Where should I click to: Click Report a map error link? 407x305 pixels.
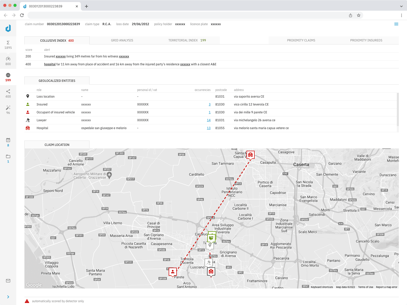[x=387, y=287]
